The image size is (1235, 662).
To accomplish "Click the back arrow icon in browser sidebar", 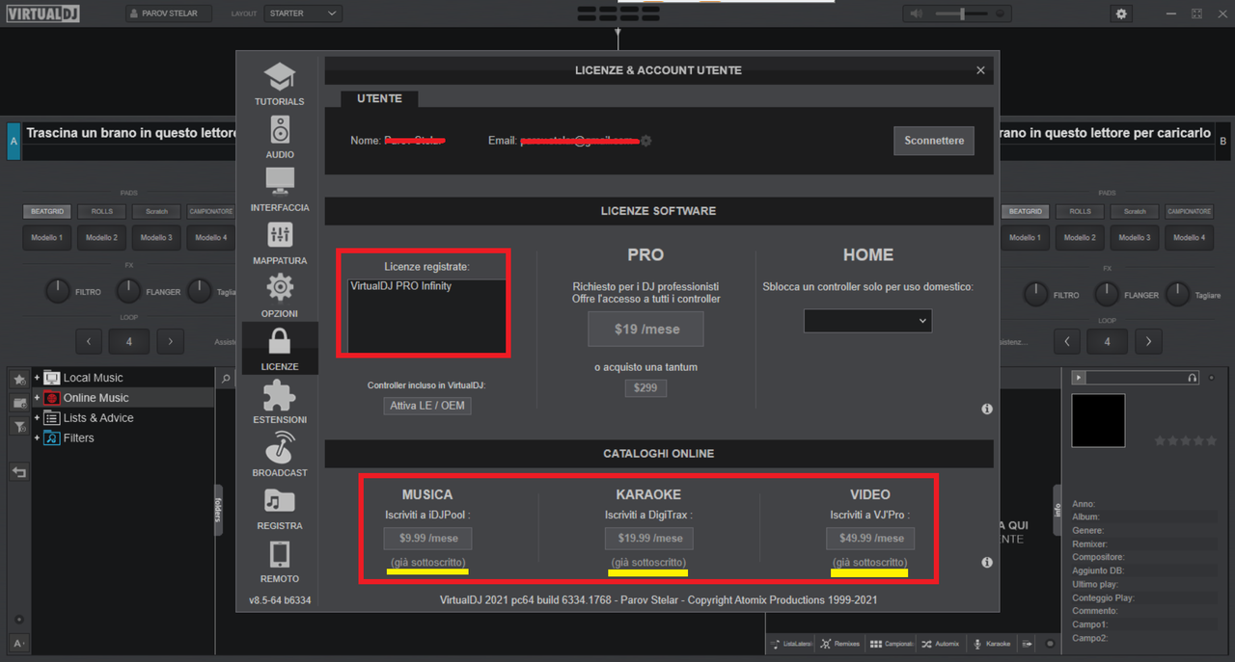I will [x=19, y=472].
